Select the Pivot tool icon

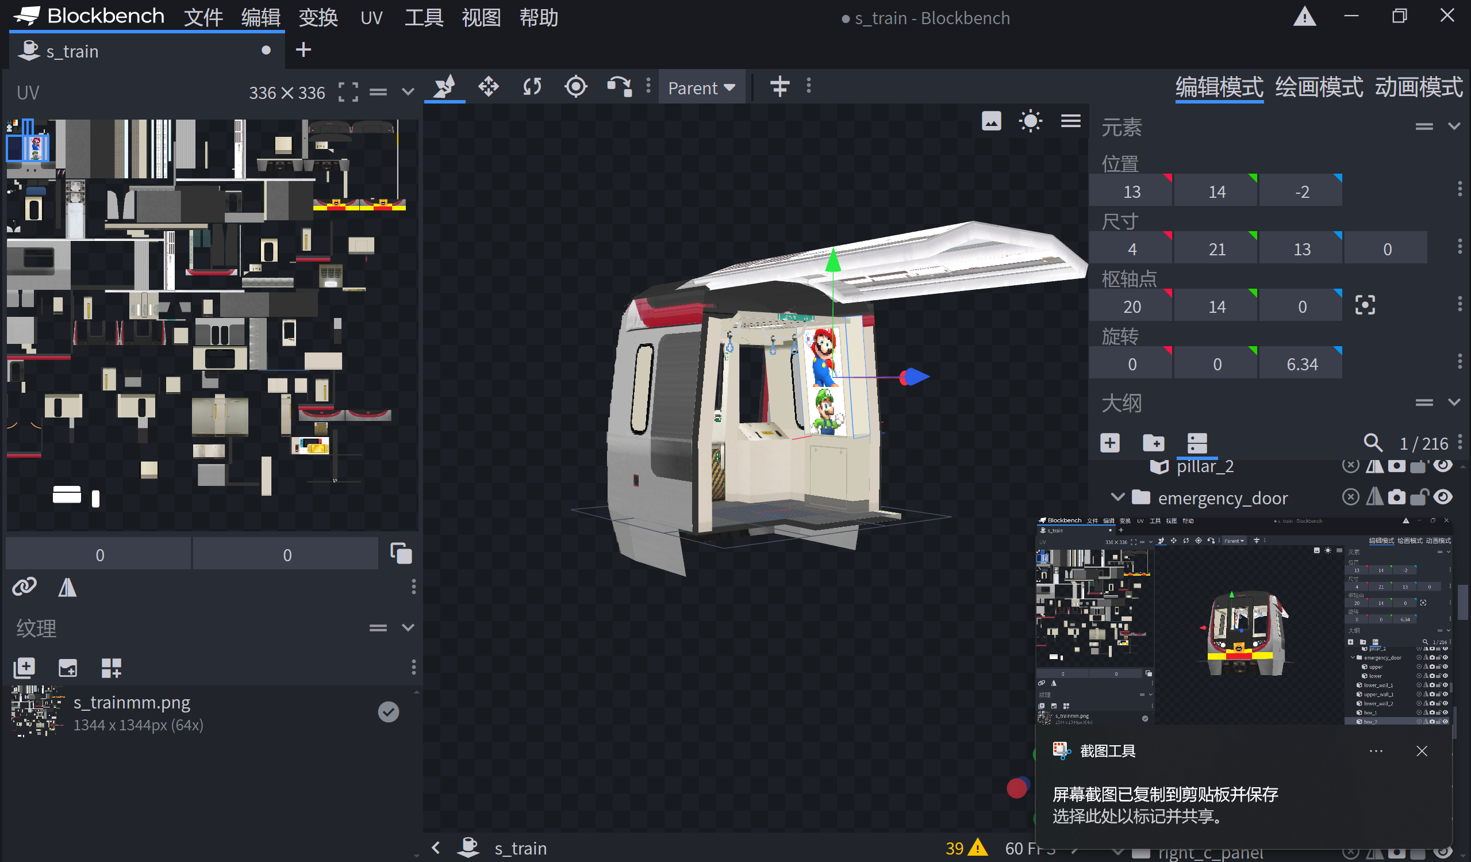tap(575, 87)
